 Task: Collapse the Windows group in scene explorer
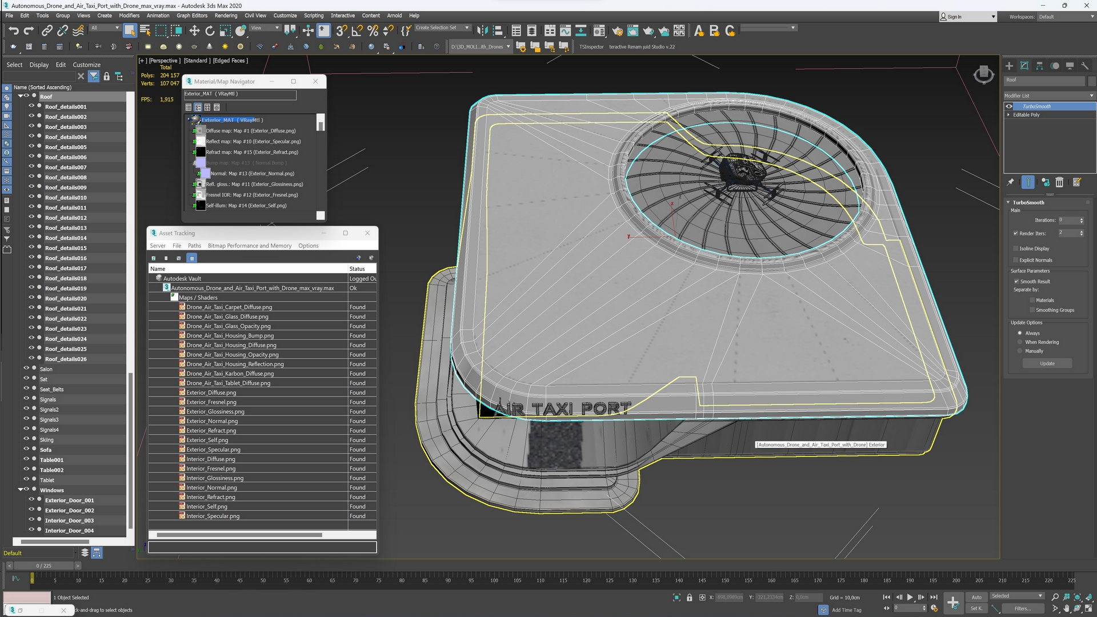pos(20,490)
